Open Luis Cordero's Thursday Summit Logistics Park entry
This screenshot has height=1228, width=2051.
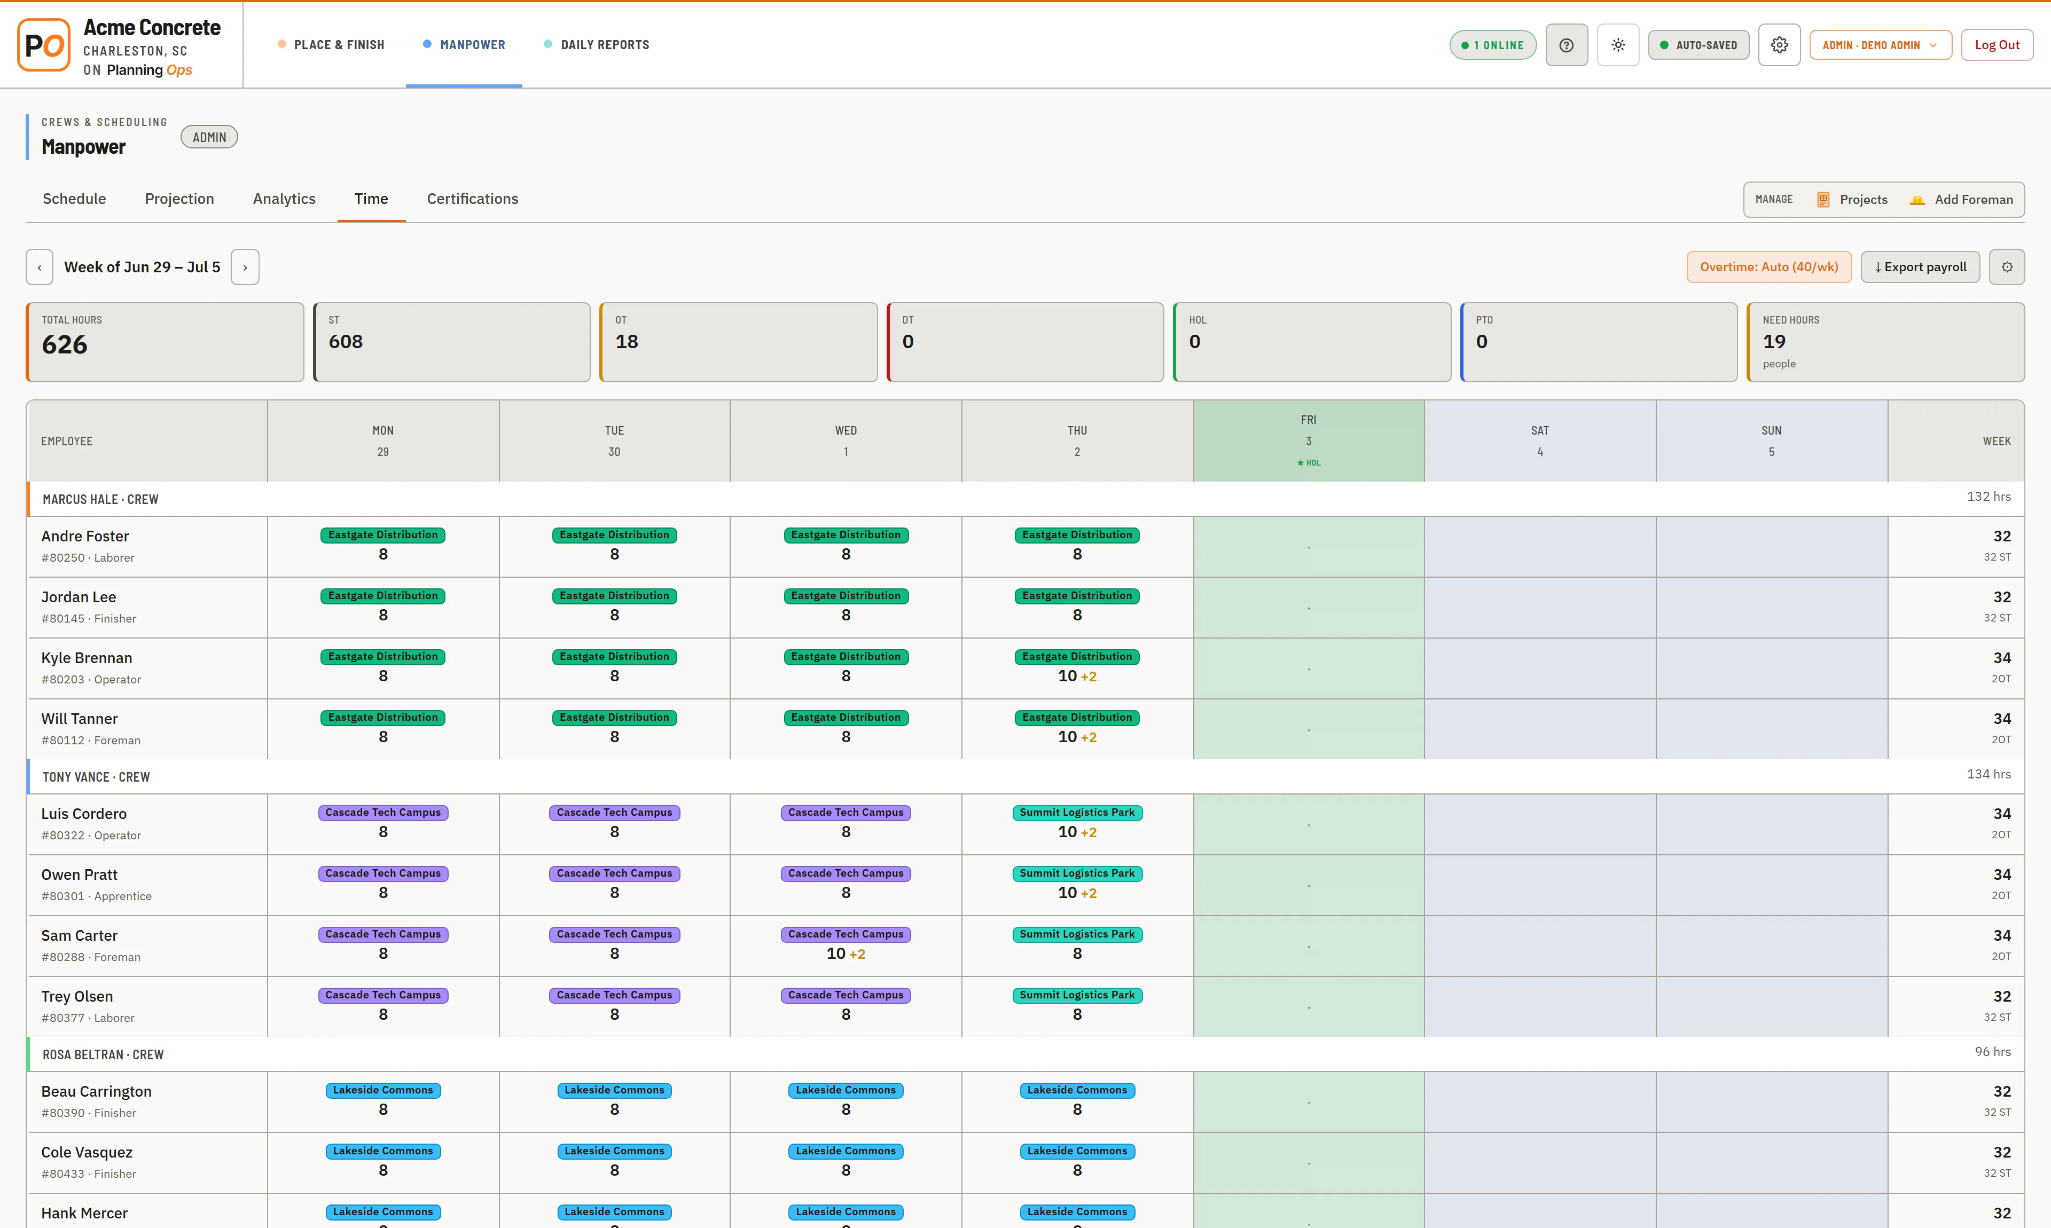1077,824
